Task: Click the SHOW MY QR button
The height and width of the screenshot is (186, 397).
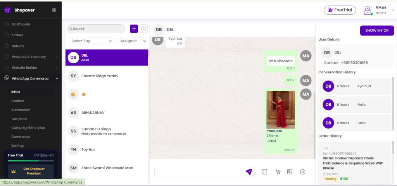Action: [x=377, y=30]
